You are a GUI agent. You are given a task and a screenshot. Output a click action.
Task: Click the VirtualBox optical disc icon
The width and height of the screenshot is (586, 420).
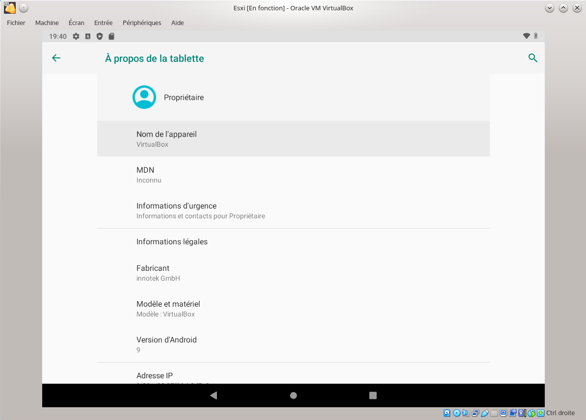pos(457,413)
